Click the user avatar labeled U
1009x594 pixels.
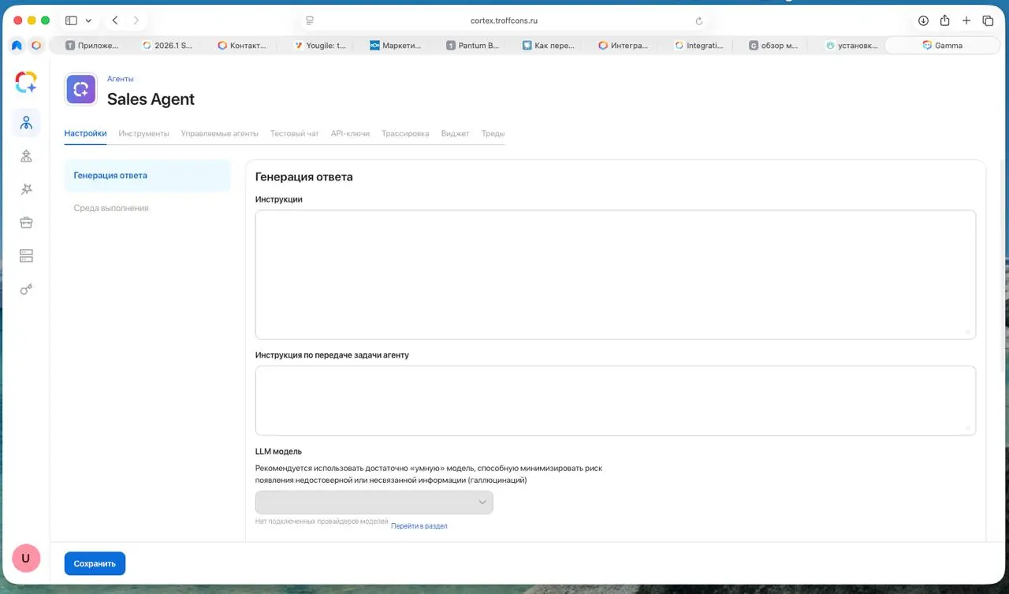pos(26,558)
